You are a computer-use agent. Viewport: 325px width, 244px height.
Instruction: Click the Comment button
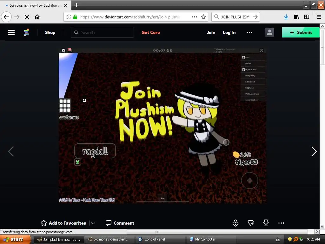coord(120,223)
